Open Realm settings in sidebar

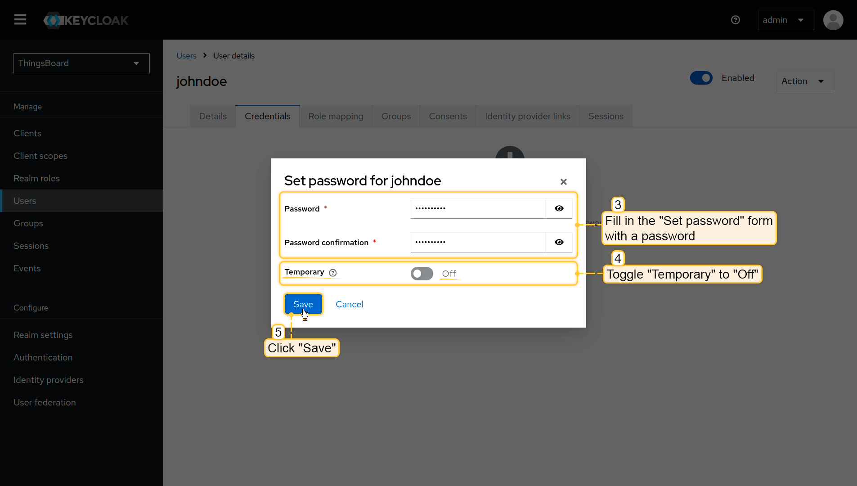(x=43, y=335)
